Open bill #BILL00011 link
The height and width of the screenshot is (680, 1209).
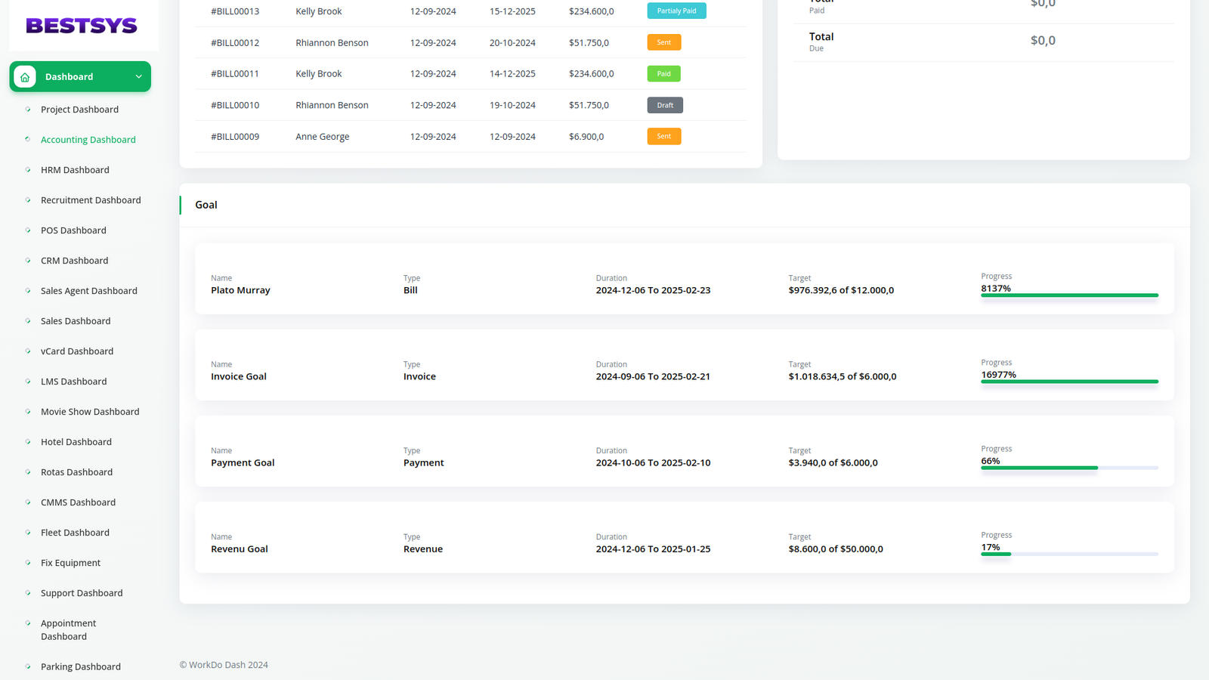point(235,74)
